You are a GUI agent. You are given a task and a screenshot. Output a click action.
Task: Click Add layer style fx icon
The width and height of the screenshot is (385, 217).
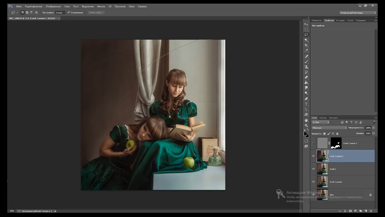coord(345,211)
